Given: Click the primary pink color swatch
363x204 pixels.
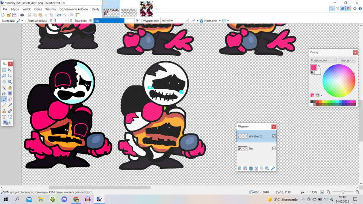Looking at the screenshot, I should pos(314,68).
